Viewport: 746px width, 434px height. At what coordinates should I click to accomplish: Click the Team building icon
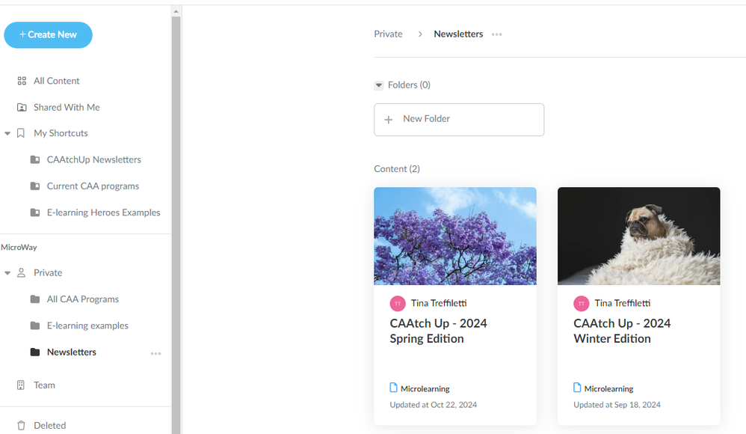[x=21, y=385]
